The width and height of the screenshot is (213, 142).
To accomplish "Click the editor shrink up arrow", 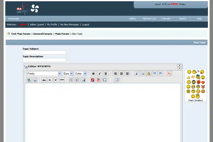I will [x=179, y=65].
